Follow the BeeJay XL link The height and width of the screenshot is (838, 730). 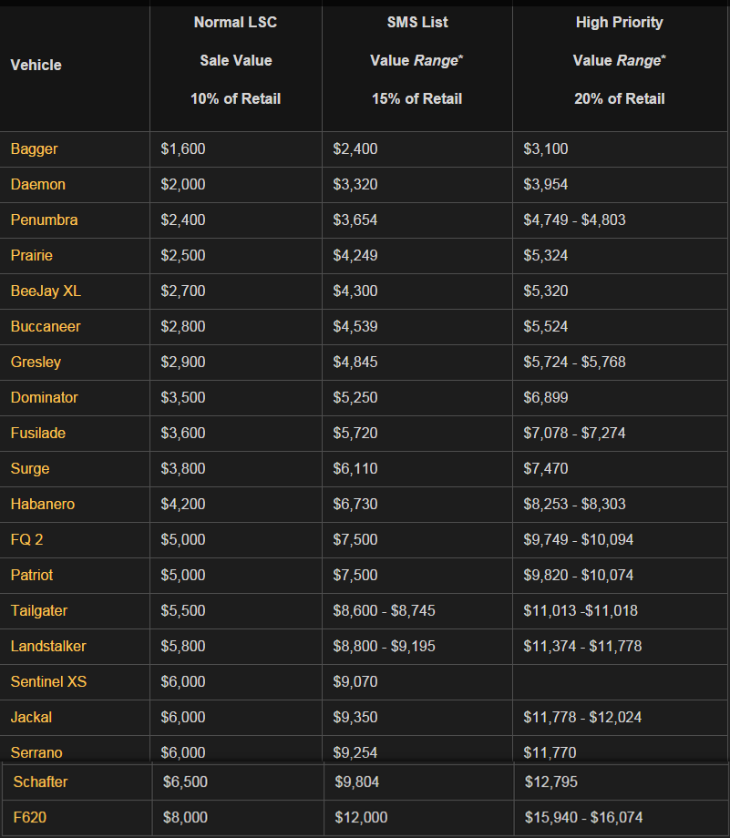46,291
